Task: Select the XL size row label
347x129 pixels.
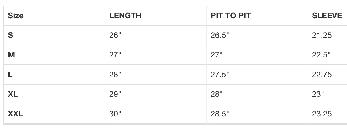Action: coord(13,95)
